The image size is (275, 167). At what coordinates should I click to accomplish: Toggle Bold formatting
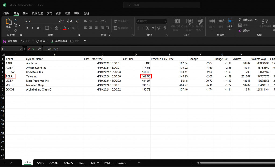(27, 28)
